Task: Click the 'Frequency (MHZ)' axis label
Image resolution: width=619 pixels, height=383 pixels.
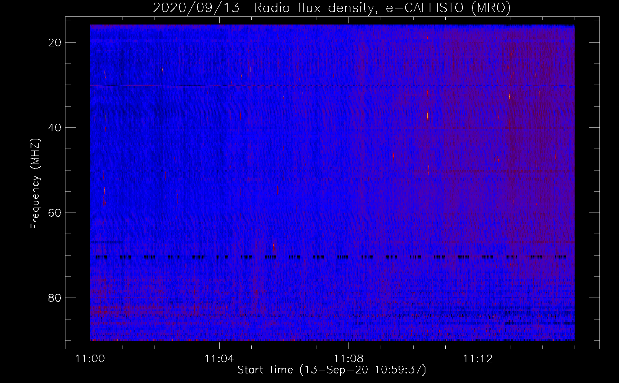Action: 35,183
